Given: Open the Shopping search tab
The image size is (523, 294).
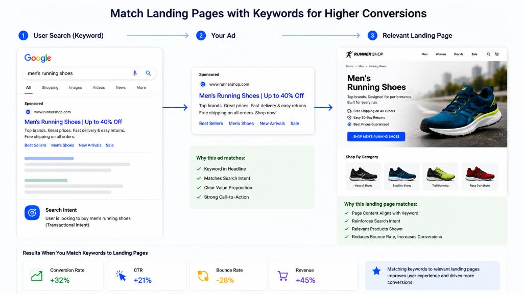Looking at the screenshot, I should (x=50, y=87).
